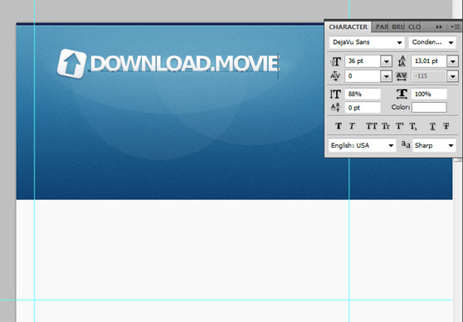Viewport: 463px width, 322px height.
Task: Expand the tracking dropdown arrow
Action: [x=453, y=76]
